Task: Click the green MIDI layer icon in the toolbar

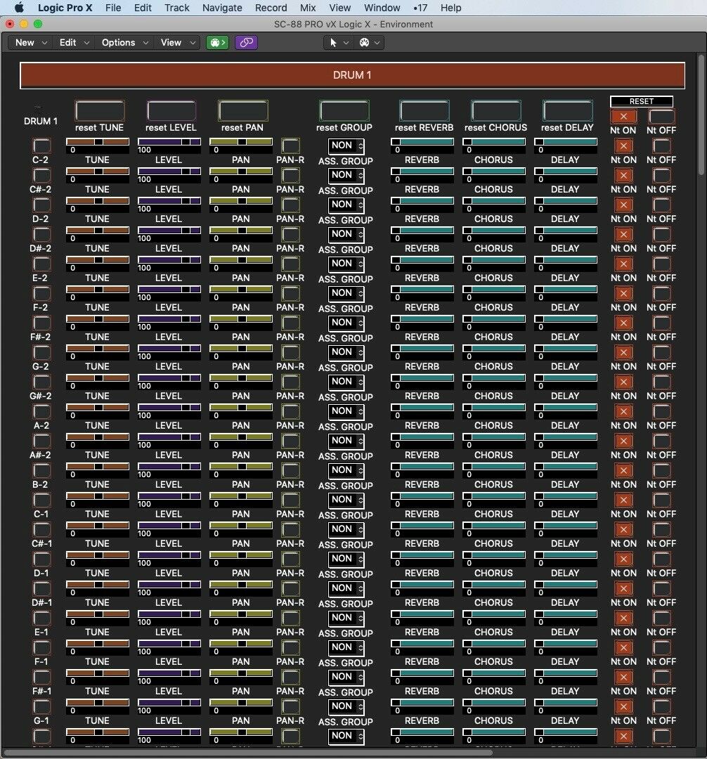Action: click(x=216, y=43)
